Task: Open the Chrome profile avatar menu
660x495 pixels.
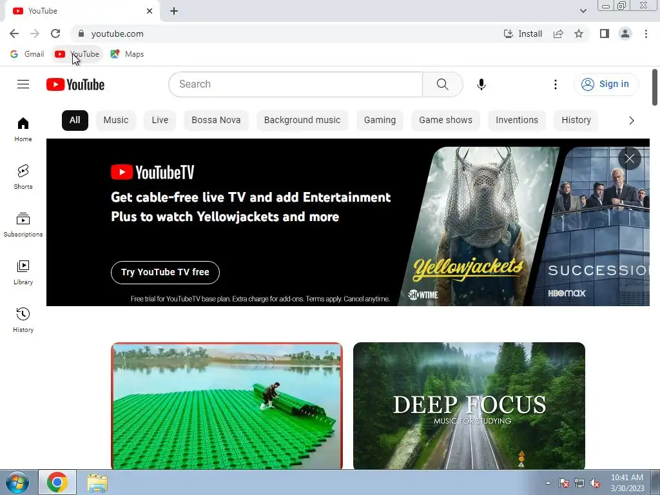Action: (x=625, y=34)
